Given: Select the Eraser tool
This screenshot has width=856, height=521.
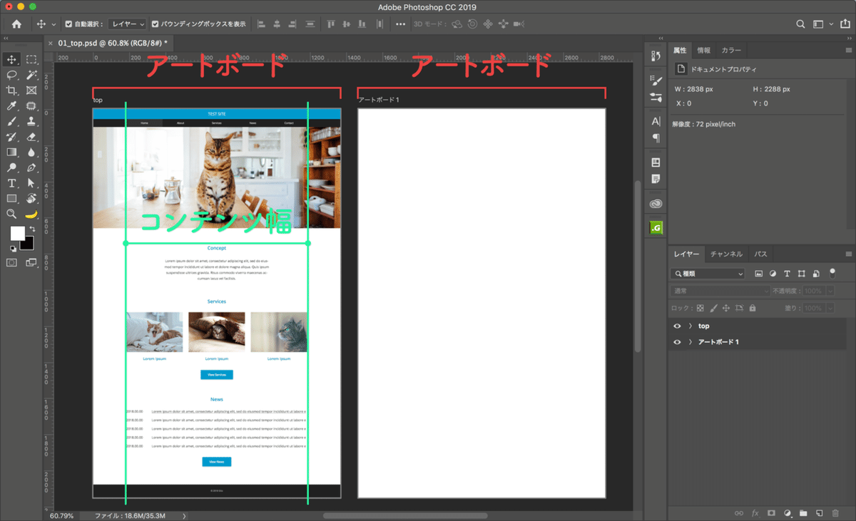Looking at the screenshot, I should click(x=31, y=137).
